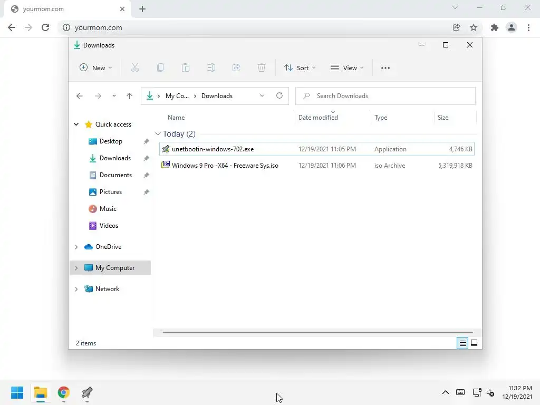Show hidden tray icons chevron

point(445,392)
